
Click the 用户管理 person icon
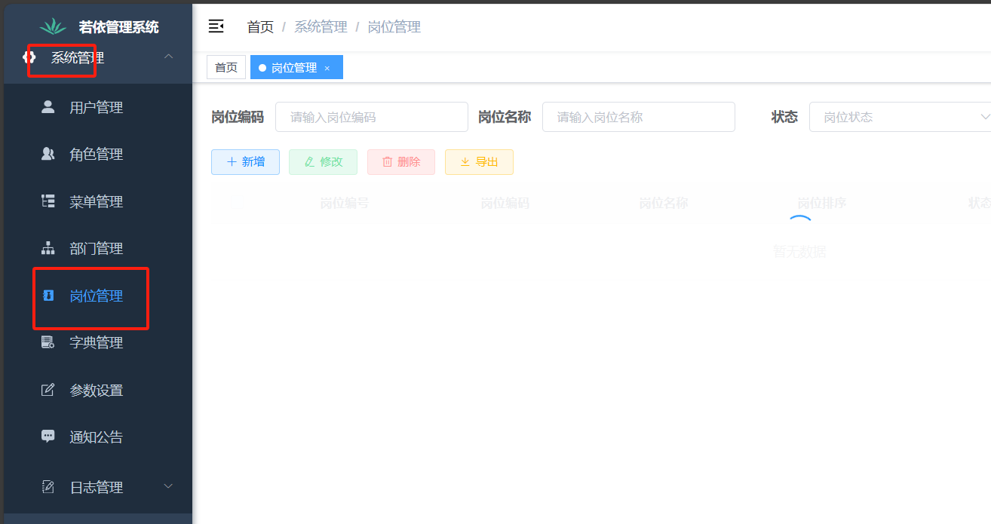(x=48, y=107)
